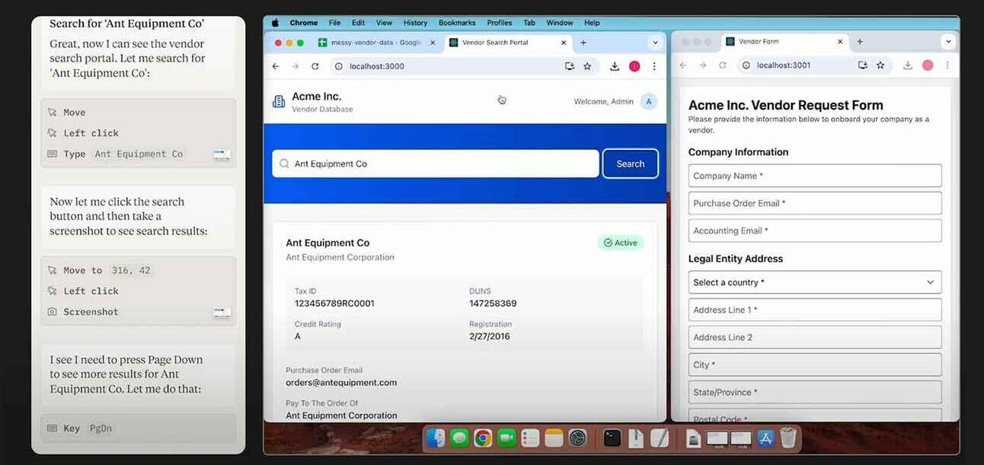This screenshot has height=465, width=984.
Task: Click the Ant Equipment Co search box
Action: (x=436, y=164)
